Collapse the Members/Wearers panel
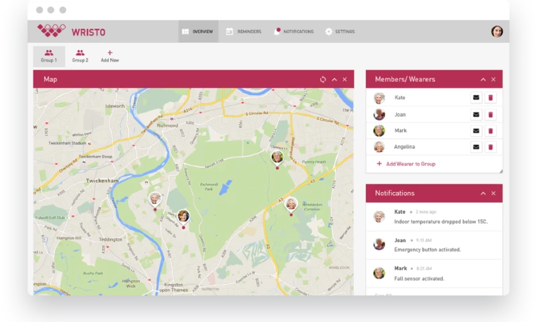This screenshot has width=537, height=322. tap(483, 79)
